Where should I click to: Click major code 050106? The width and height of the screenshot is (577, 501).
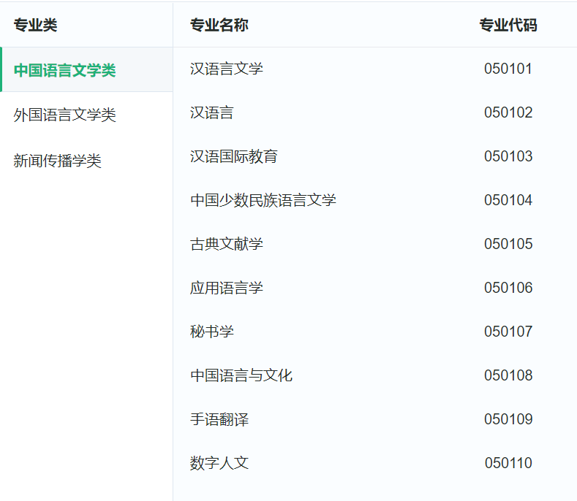(x=508, y=288)
